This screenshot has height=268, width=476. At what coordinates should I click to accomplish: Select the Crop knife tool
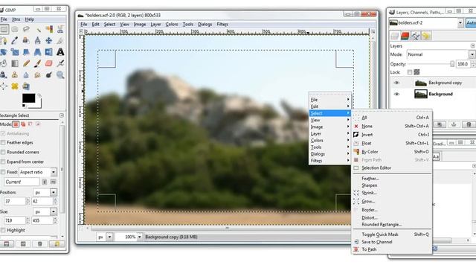[x=60, y=40]
